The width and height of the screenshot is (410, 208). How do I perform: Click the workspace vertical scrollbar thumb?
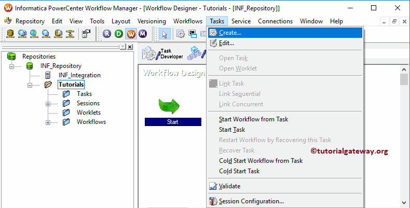coord(404,79)
